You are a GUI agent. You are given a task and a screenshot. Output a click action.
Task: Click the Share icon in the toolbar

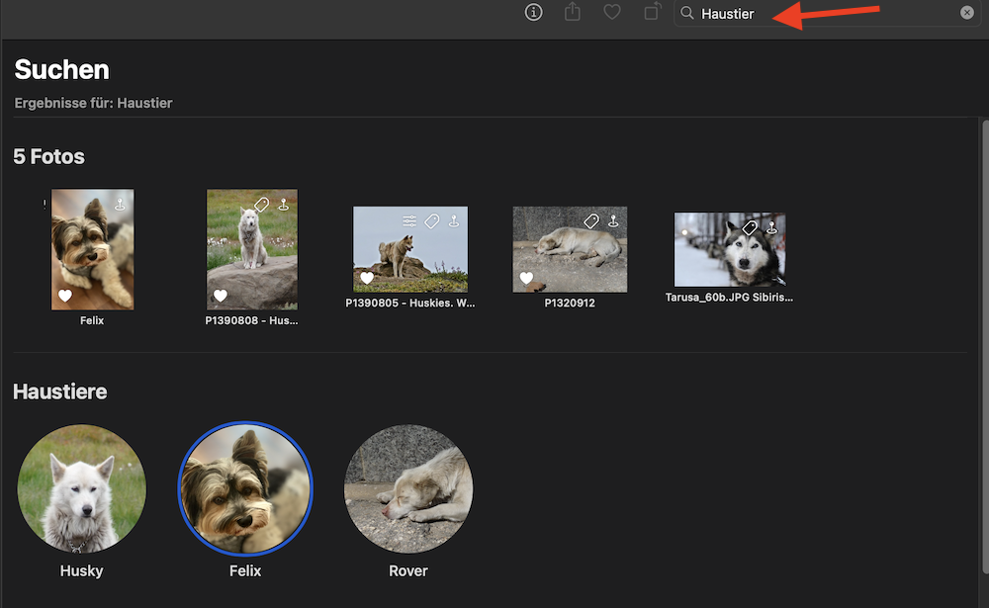573,13
